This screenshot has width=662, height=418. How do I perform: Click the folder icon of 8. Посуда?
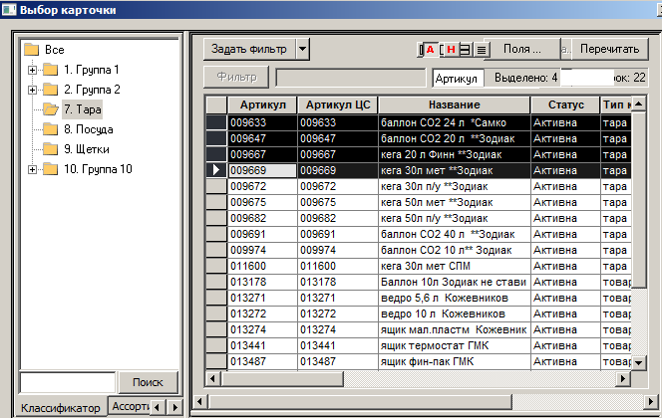tap(50, 129)
